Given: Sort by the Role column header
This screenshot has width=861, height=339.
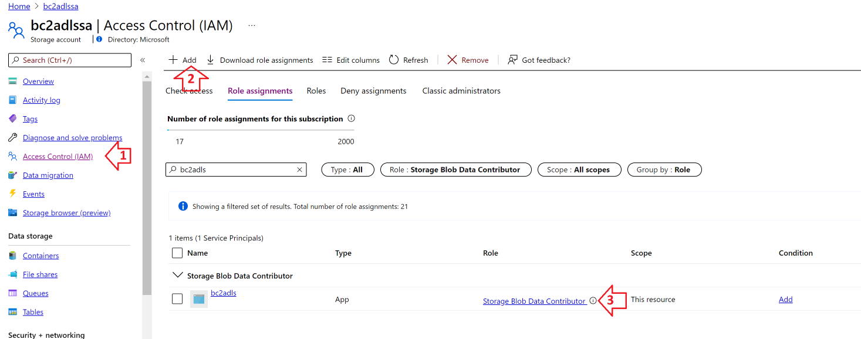Looking at the screenshot, I should 490,253.
